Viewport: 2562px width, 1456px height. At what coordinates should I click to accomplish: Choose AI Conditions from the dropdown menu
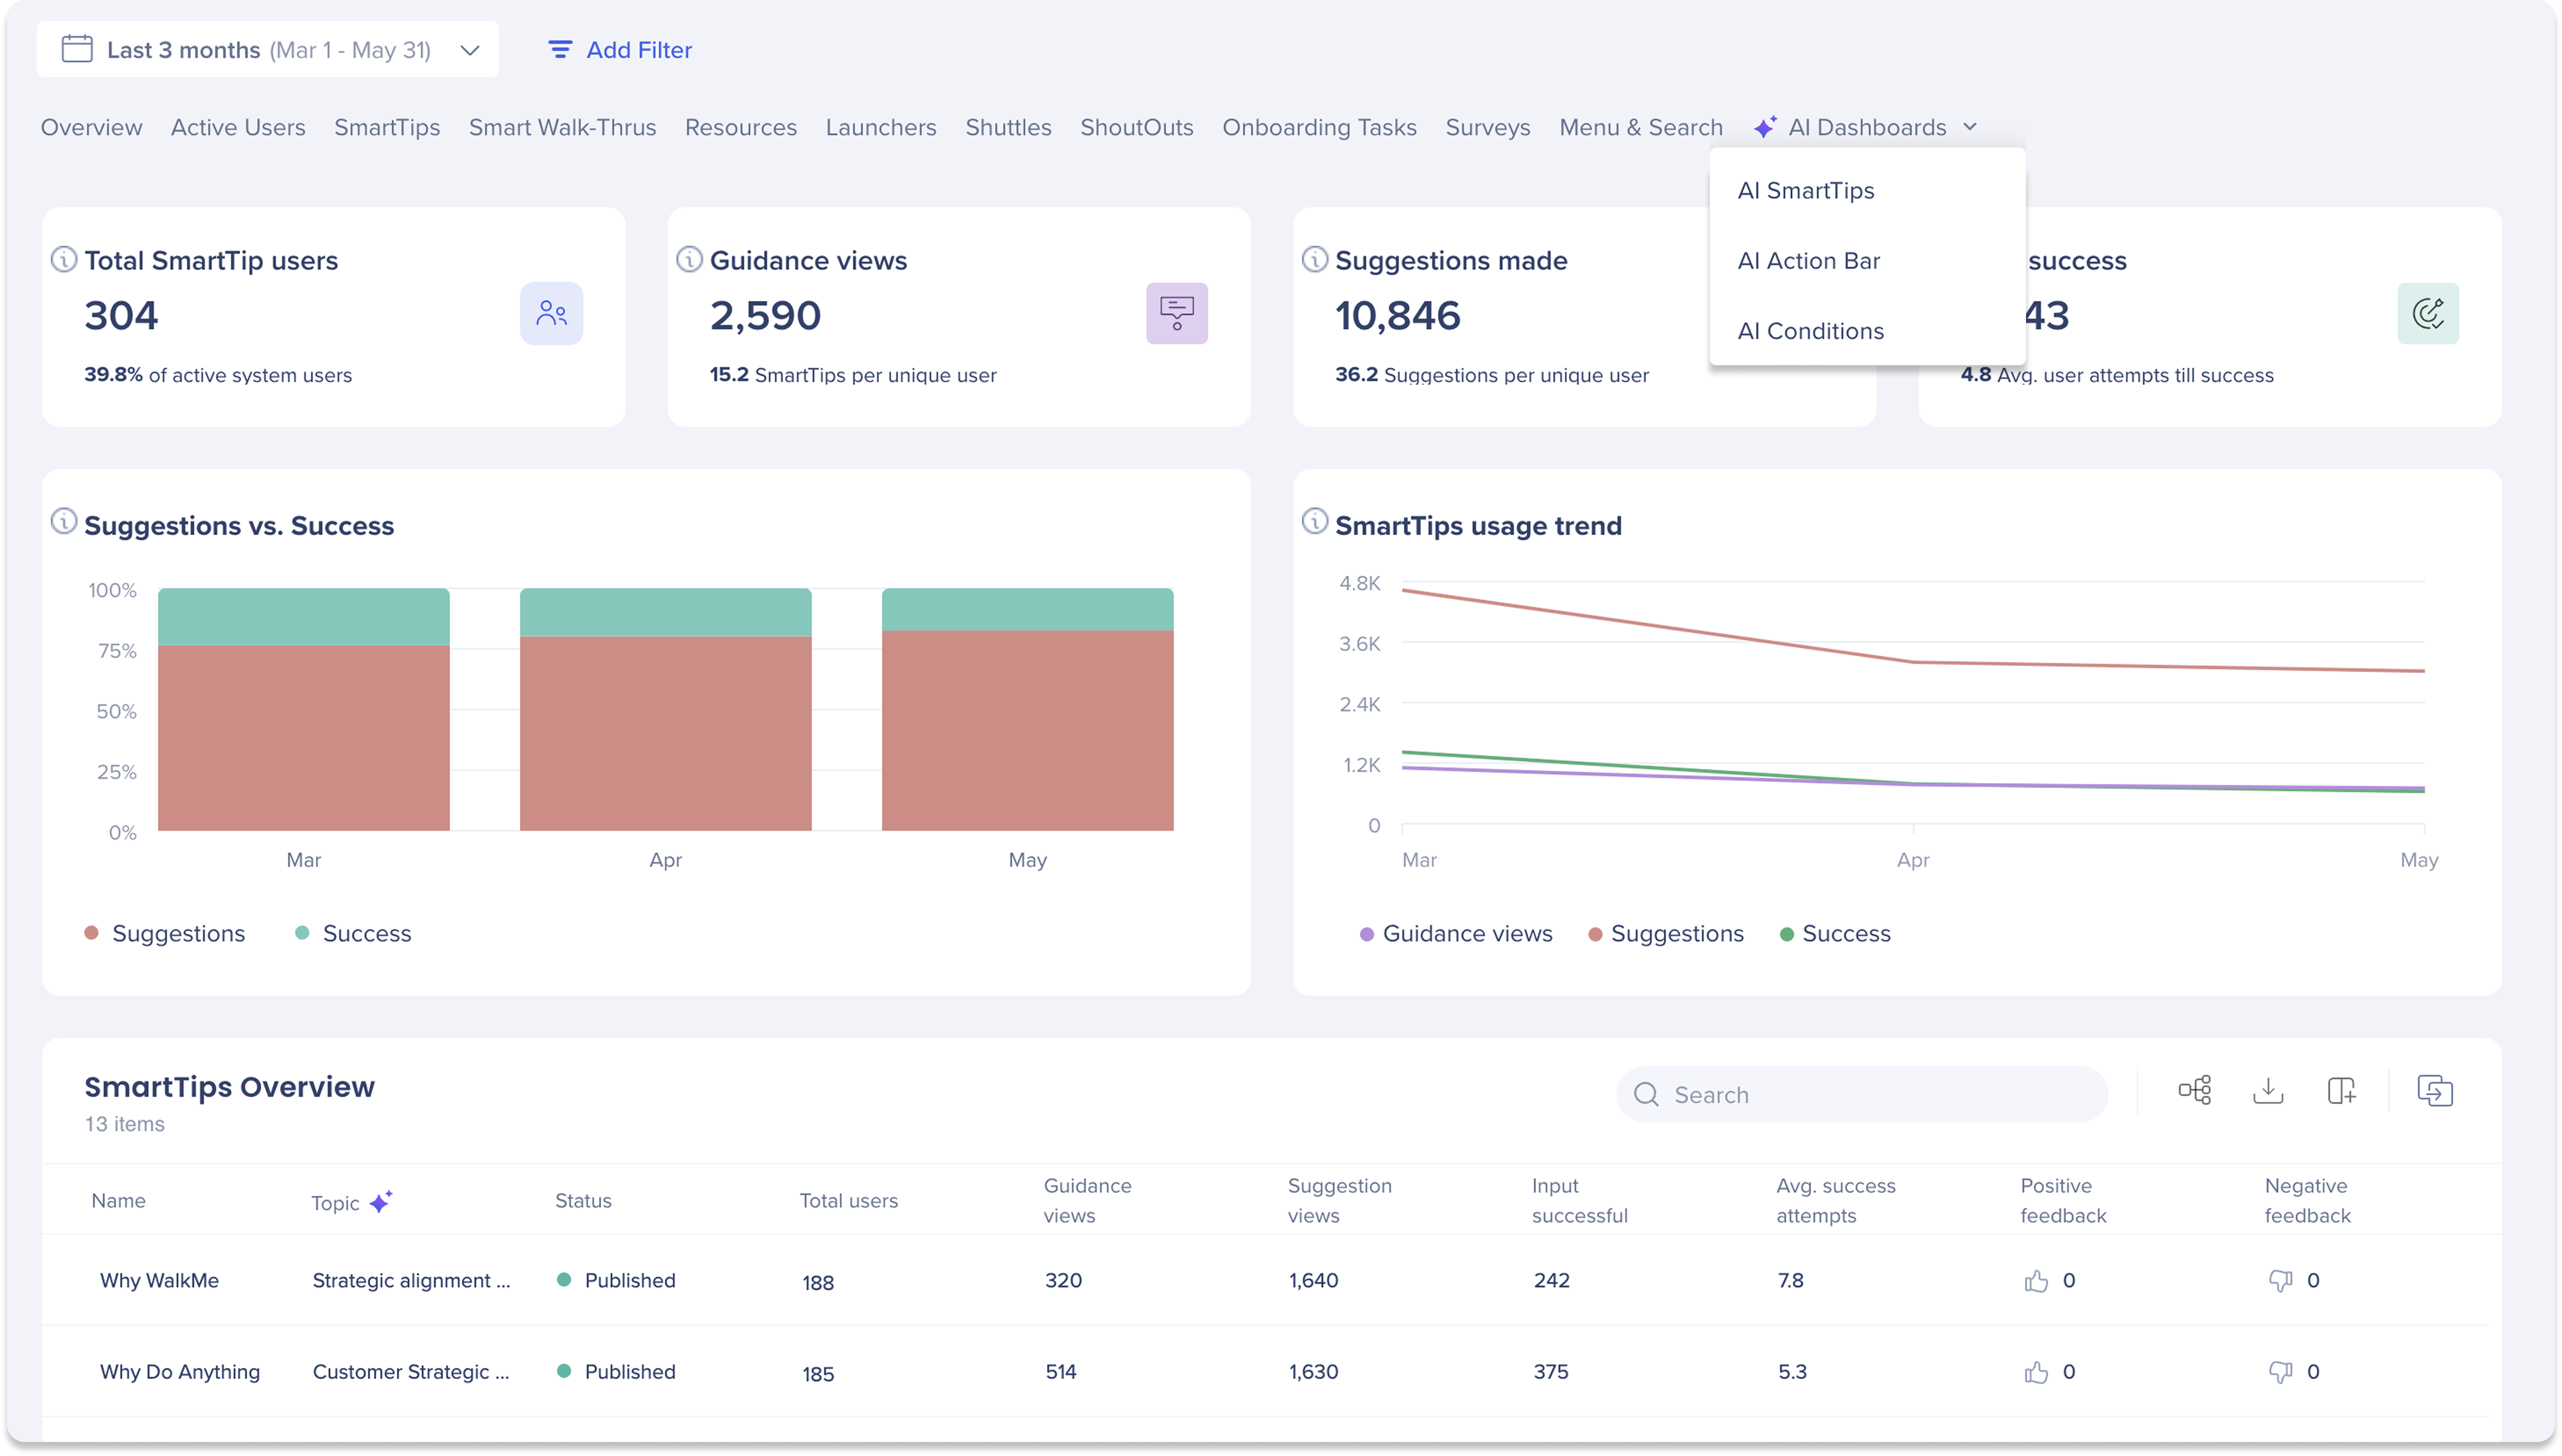coord(1811,331)
